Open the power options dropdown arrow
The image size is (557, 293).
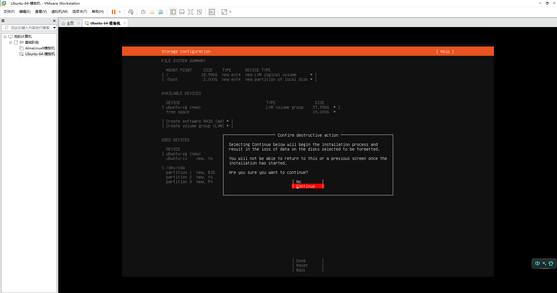(120, 12)
